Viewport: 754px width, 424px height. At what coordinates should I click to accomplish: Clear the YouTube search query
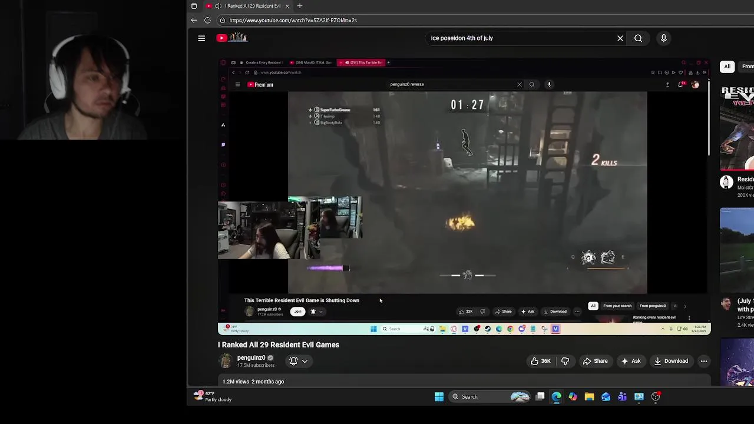(620, 38)
